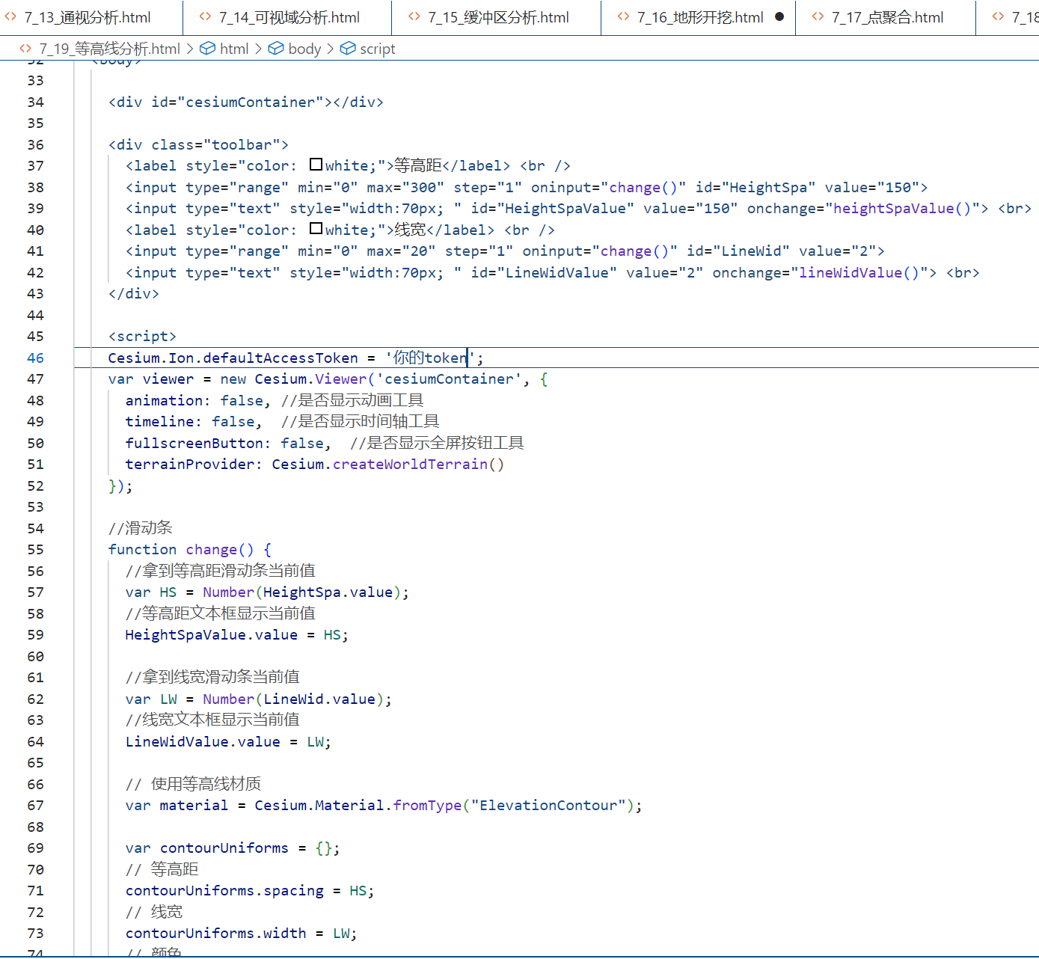Click createWorldTerrain() on line 51
This screenshot has width=1039, height=959.
pyautogui.click(x=418, y=465)
